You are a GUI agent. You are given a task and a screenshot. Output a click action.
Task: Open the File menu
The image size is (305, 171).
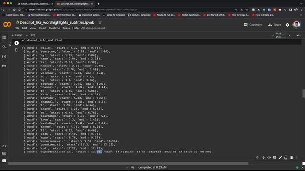click(x=17, y=28)
